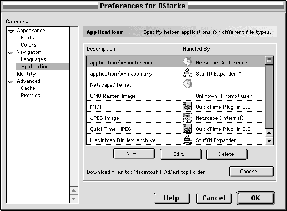This screenshot has height=211, width=287.
Task: Open Help for preferences
Action: point(172,198)
